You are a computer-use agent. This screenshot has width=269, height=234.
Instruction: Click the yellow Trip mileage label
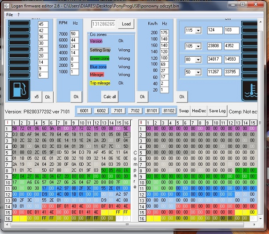point(100,83)
